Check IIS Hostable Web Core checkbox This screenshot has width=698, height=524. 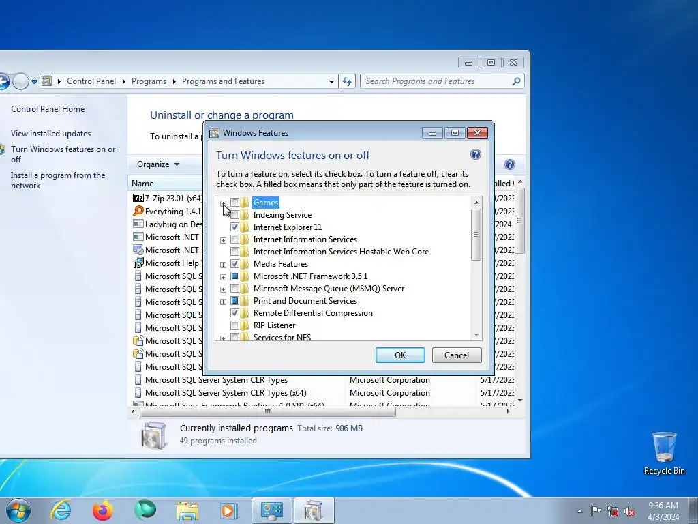pyautogui.click(x=234, y=251)
